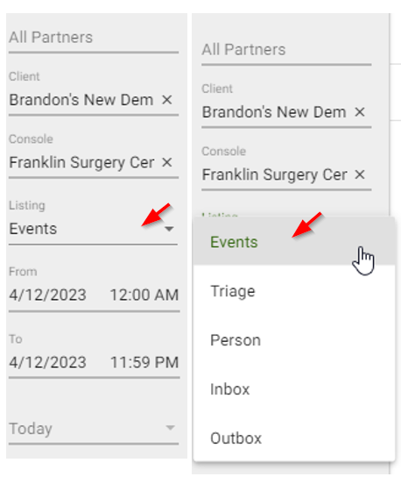Choose Person from the listing menu
Image resolution: width=408 pixels, height=491 pixels.
tap(294, 340)
